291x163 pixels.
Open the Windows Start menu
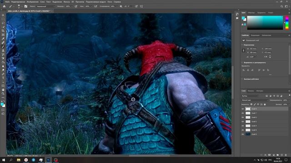(x=3, y=160)
